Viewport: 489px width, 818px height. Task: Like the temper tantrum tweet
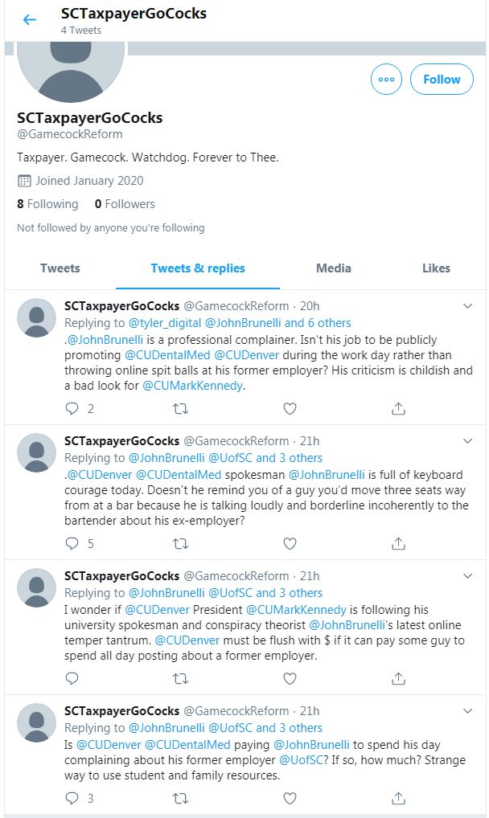290,678
